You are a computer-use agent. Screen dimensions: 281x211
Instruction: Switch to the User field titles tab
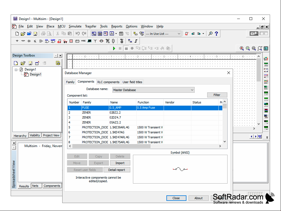(x=132, y=82)
